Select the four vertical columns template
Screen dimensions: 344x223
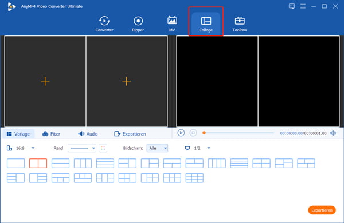coord(217,164)
